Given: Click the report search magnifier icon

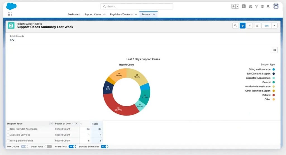Looking at the screenshot, I should 235,25.
